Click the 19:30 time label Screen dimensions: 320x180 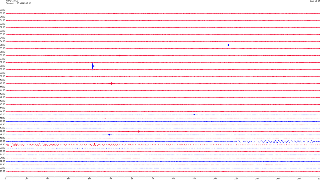point(2,144)
